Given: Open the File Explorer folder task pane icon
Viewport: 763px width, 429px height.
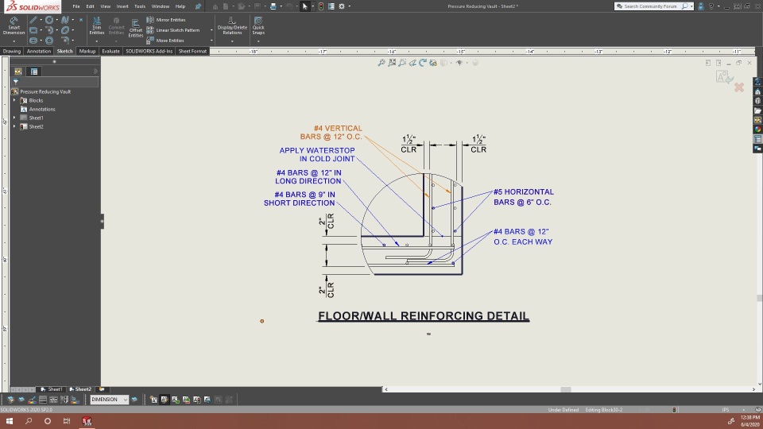Looking at the screenshot, I should coord(757,110).
